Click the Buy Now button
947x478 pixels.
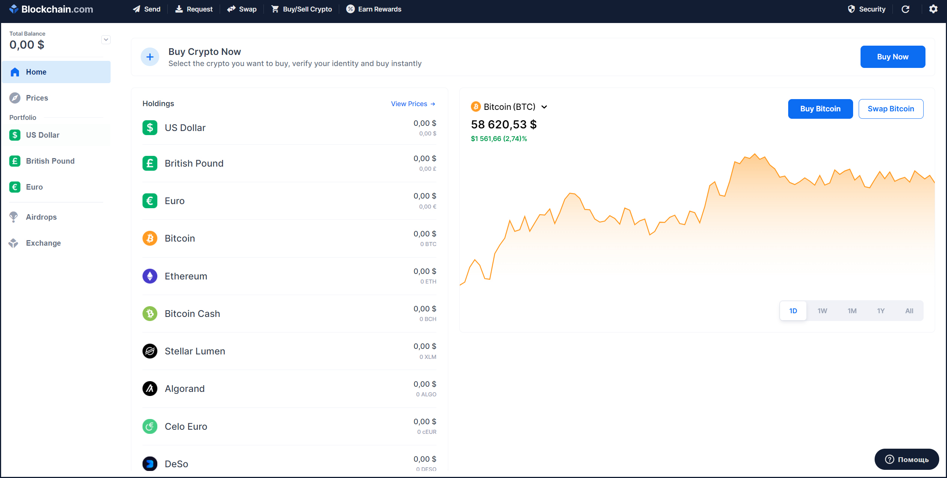[892, 57]
